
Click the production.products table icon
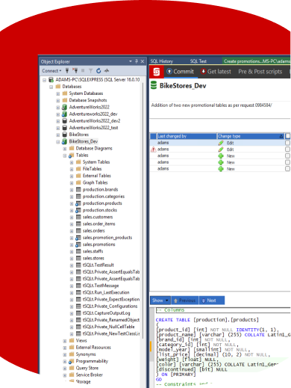tap(78, 203)
